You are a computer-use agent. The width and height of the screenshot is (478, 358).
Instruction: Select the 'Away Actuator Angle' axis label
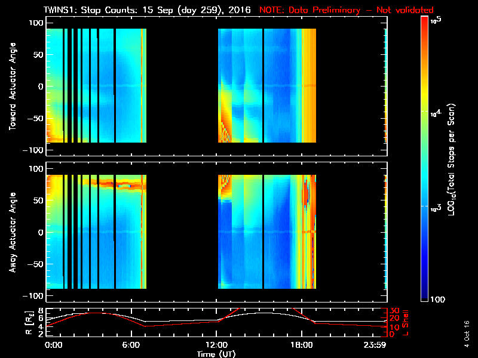[x=12, y=232]
